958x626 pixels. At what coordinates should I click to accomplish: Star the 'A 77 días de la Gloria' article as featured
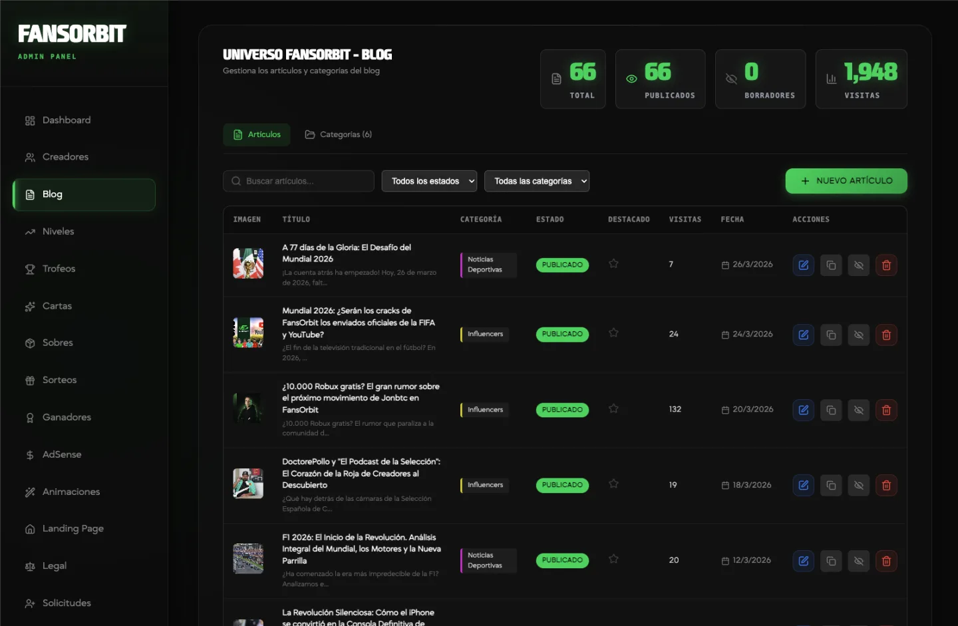[x=613, y=263]
